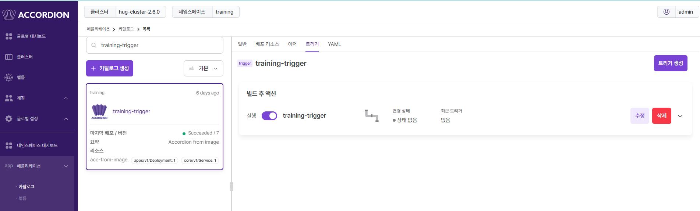This screenshot has height=211, width=700.
Task: Open the 네임스페이스 training selector
Action: pos(206,12)
